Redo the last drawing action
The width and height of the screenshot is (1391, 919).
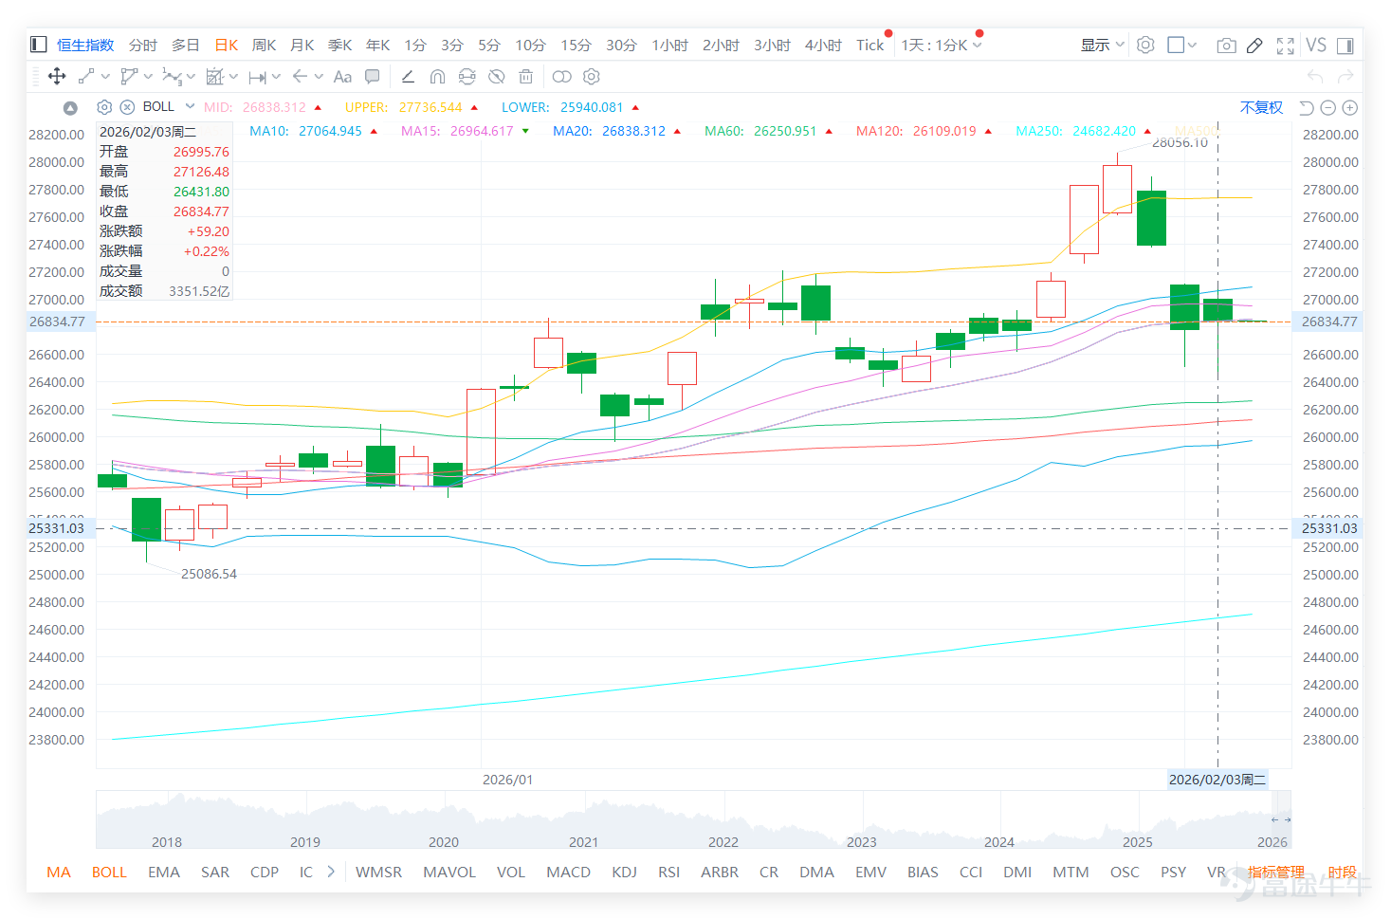click(1345, 77)
